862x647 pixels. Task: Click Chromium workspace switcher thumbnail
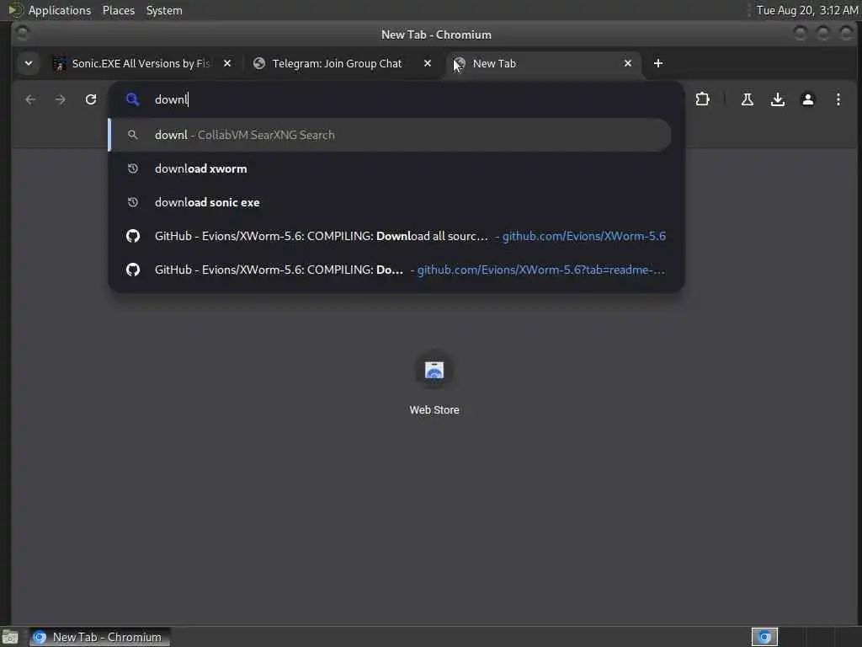tap(764, 637)
